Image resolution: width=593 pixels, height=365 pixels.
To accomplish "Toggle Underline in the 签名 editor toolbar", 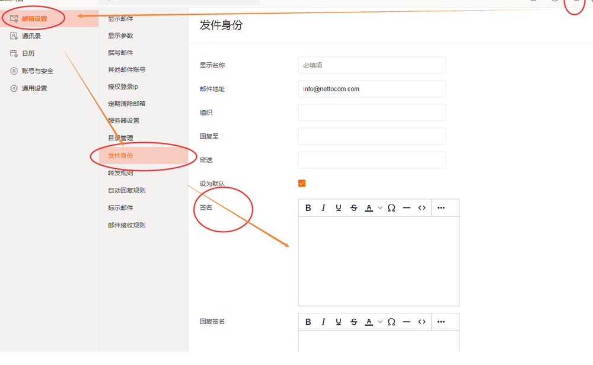I will click(x=339, y=208).
